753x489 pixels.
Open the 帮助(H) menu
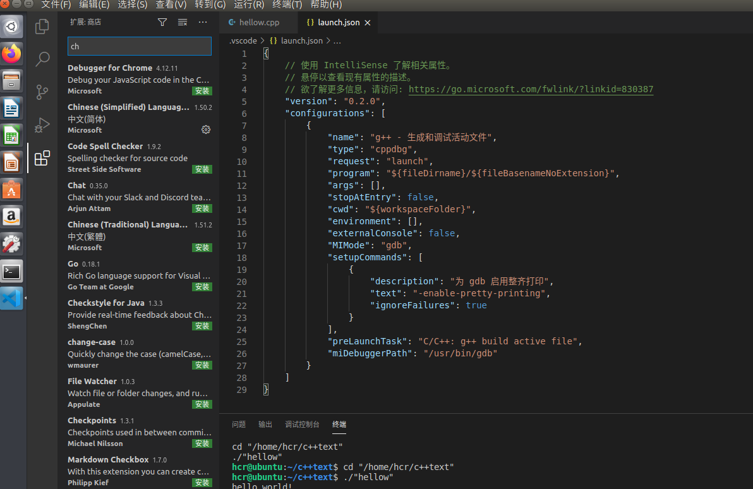326,5
